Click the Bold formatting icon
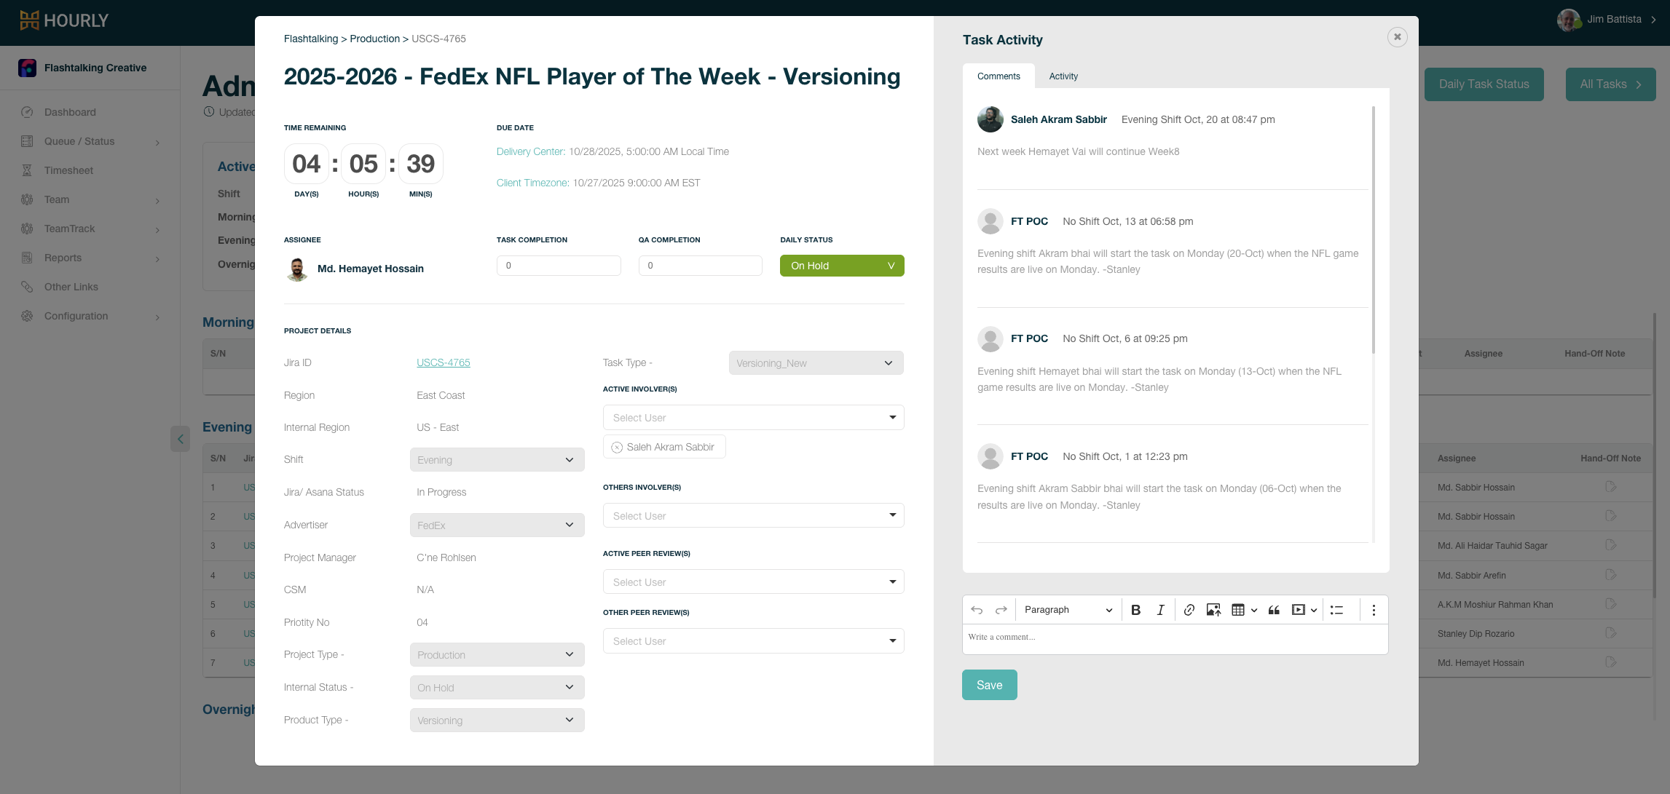This screenshot has height=794, width=1670. [1135, 610]
